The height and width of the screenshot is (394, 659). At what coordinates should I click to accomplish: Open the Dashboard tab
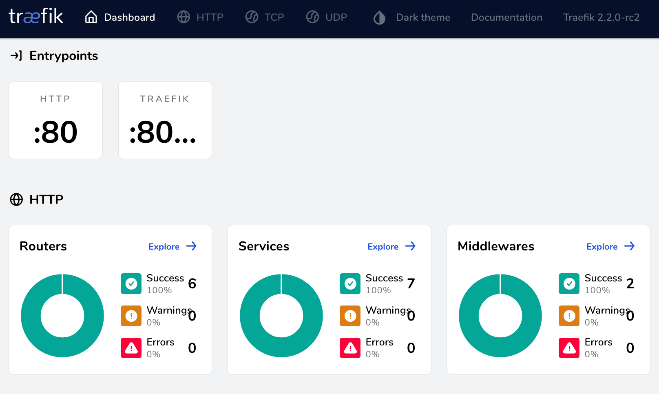tap(120, 17)
